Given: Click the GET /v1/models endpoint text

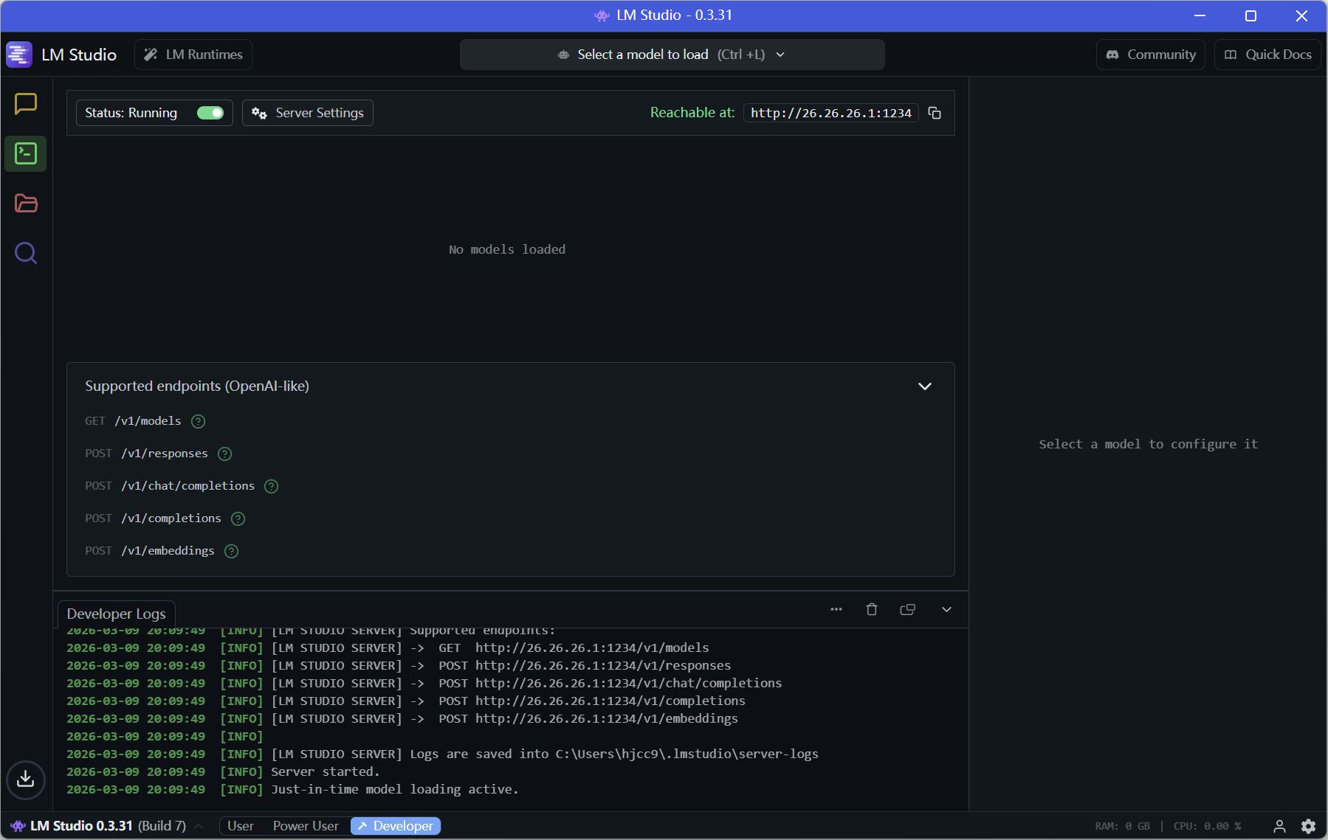Looking at the screenshot, I should (x=133, y=421).
